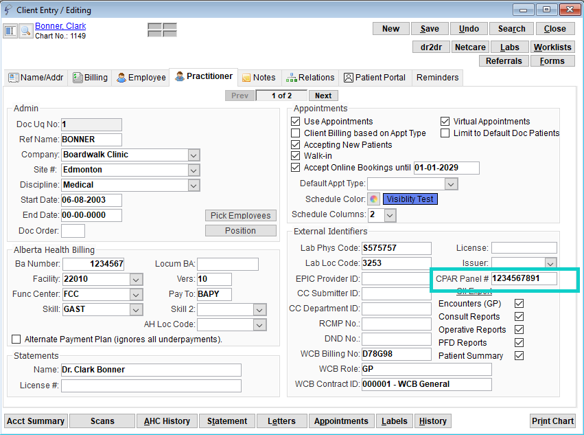The image size is (584, 435).
Task: Open the Bonner, Clark client link
Action: (x=60, y=26)
